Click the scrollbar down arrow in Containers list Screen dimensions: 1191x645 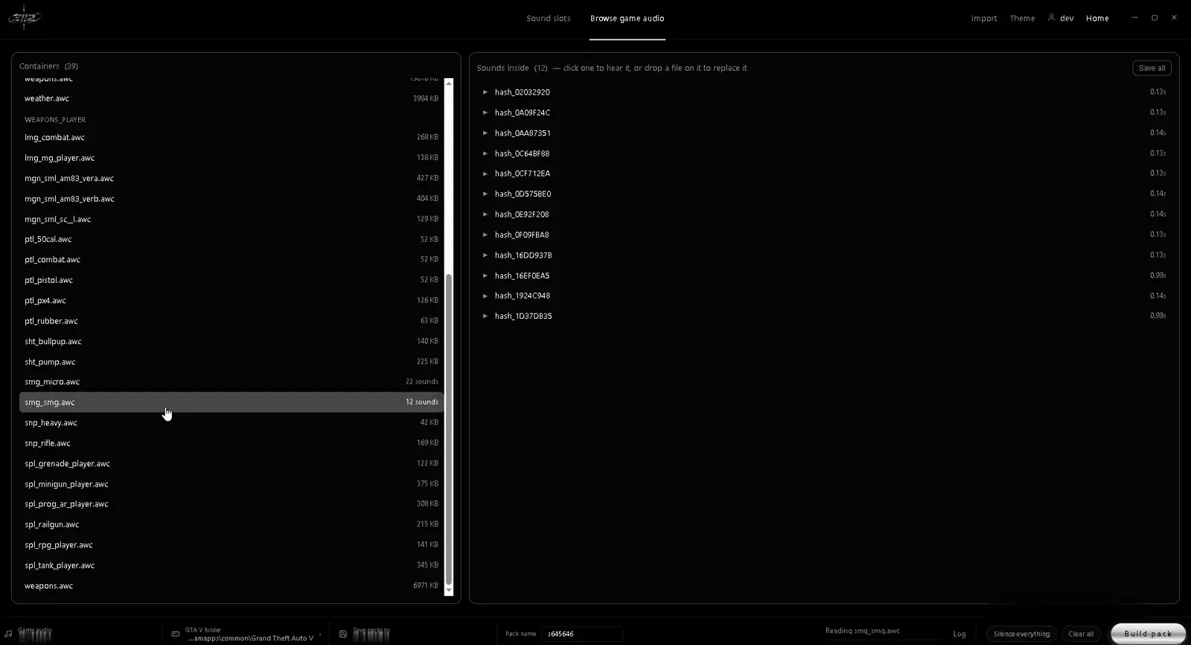point(448,590)
